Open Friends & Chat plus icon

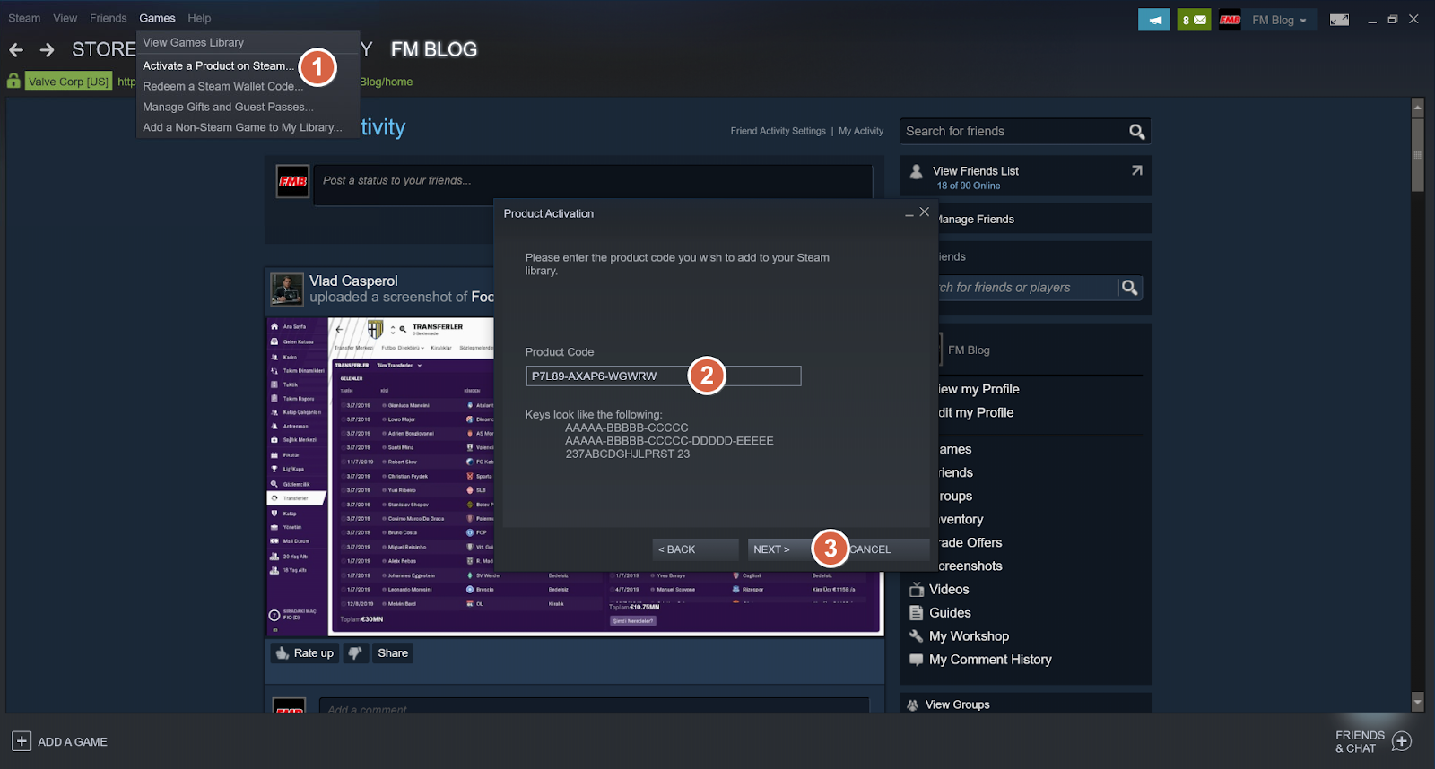coord(1402,741)
